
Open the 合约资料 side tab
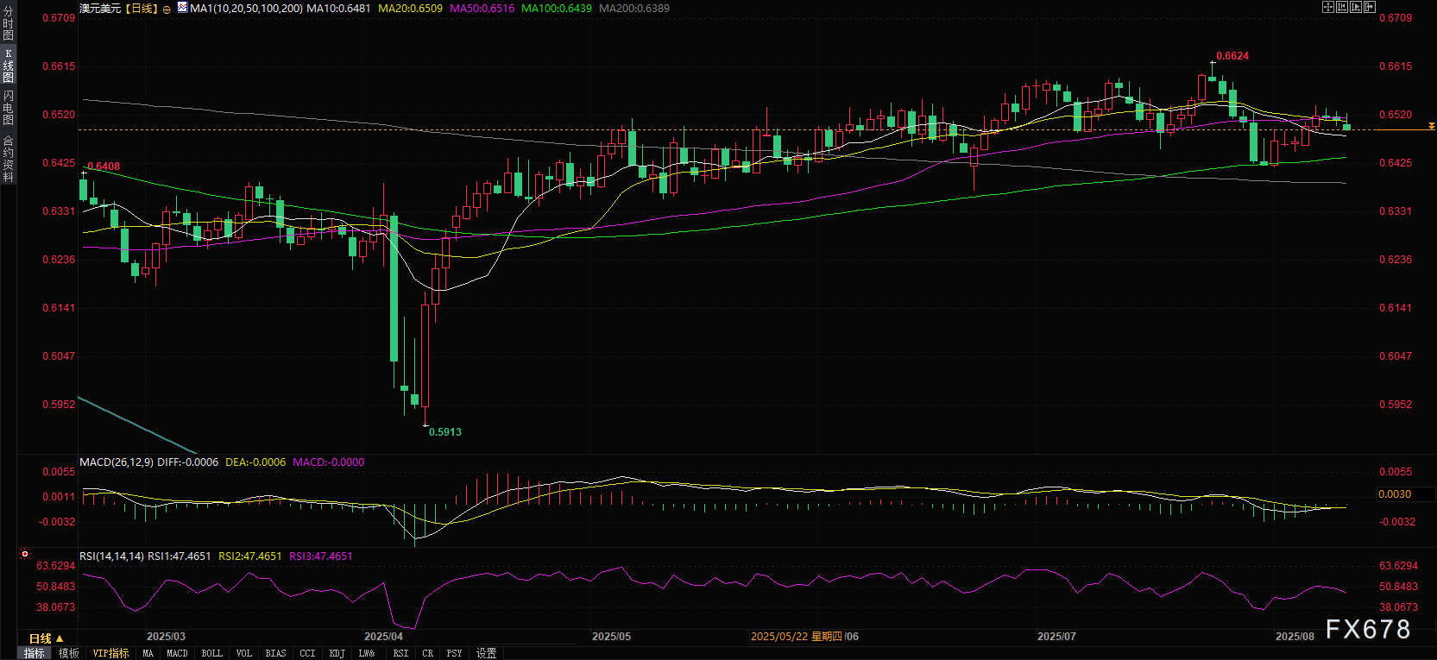pyautogui.click(x=8, y=159)
